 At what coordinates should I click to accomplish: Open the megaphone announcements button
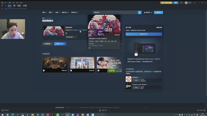point(176,3)
